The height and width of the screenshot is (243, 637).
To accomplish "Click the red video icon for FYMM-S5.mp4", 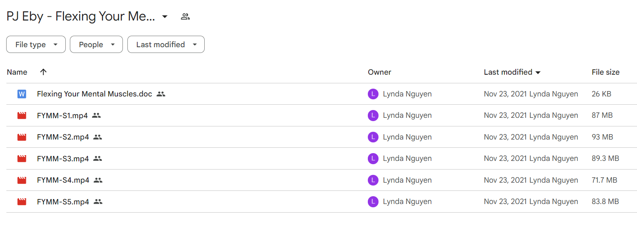I will (22, 202).
